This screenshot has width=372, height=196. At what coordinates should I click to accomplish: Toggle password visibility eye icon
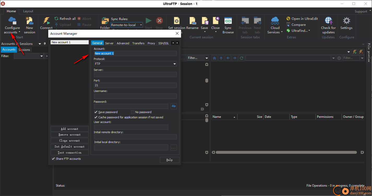(174, 106)
